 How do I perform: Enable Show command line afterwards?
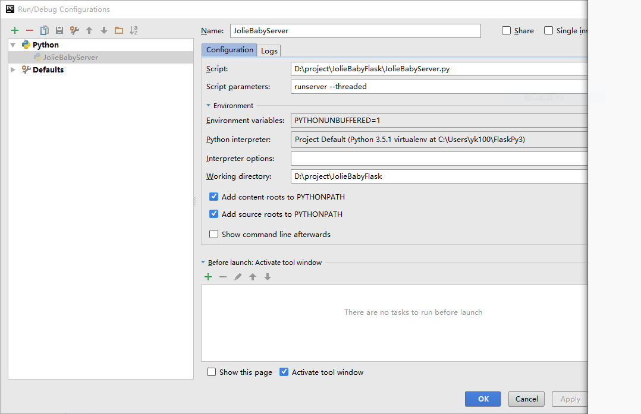[214, 234]
